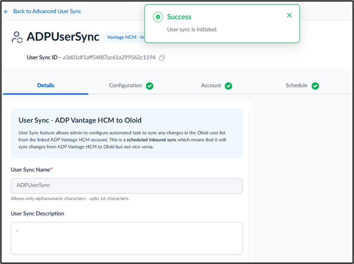Click the 'User Sync Name' label
Screen dimensions: 354x264
tap(32, 170)
